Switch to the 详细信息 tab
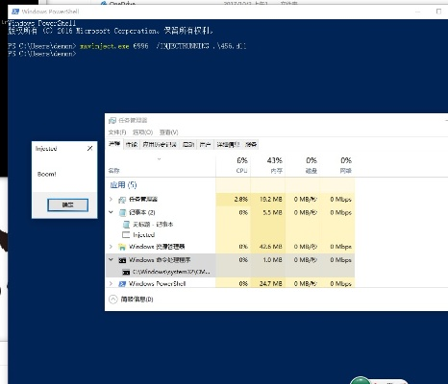This screenshot has height=384, width=448. (228, 145)
